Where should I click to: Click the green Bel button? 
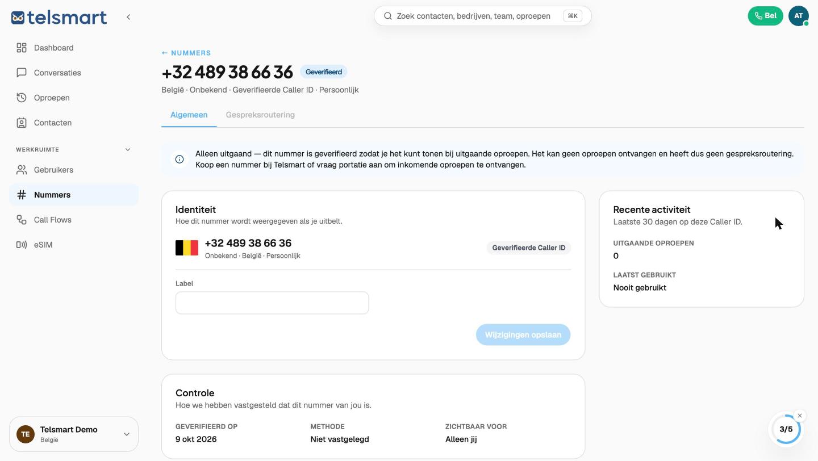tap(765, 16)
